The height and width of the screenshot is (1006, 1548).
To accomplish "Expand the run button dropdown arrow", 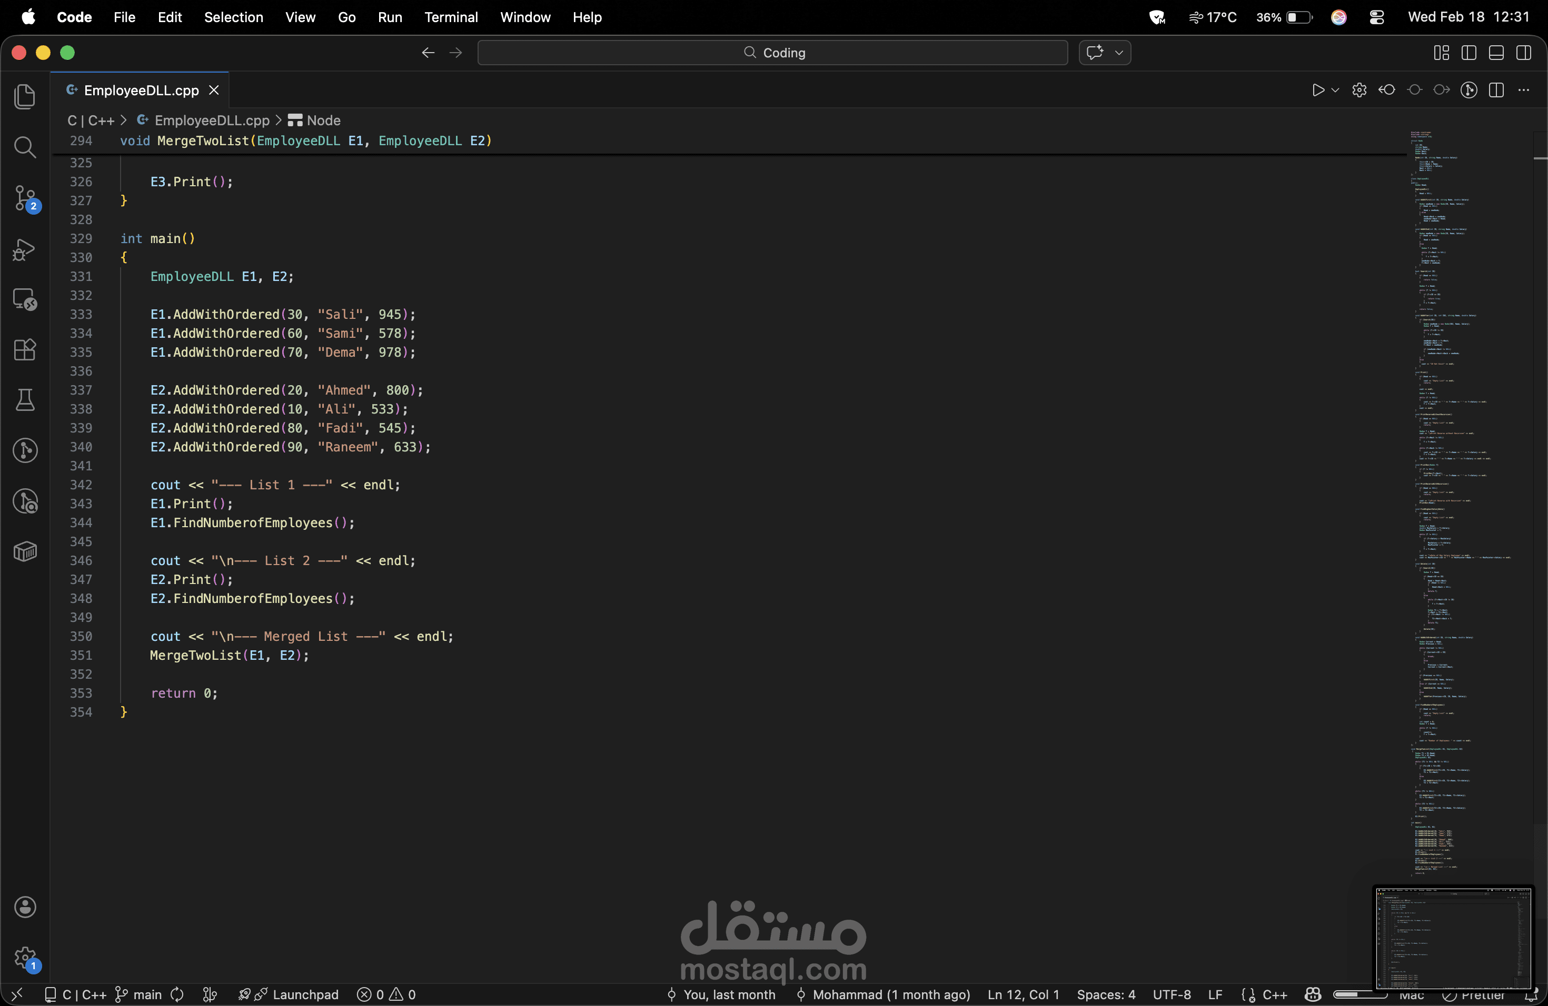I will (x=1335, y=90).
